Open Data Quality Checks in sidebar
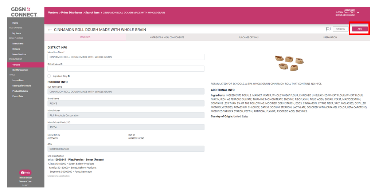The height and width of the screenshot is (194, 375). coord(22,86)
